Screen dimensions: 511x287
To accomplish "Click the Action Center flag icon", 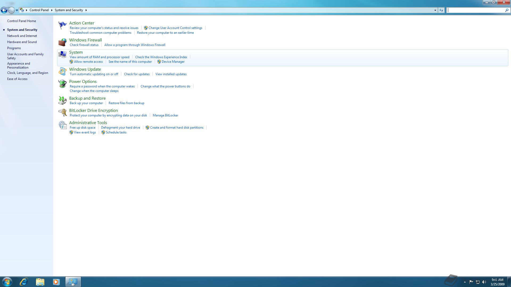I will click(63, 26).
